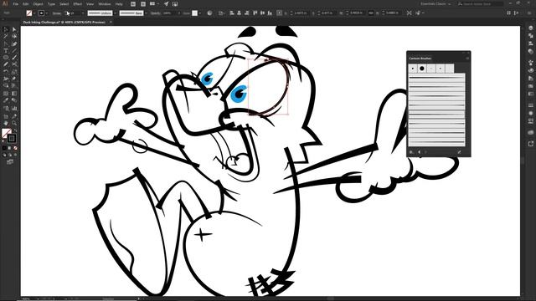Select the Rotate tool
This screenshot has width=536, height=301.
tap(6, 72)
